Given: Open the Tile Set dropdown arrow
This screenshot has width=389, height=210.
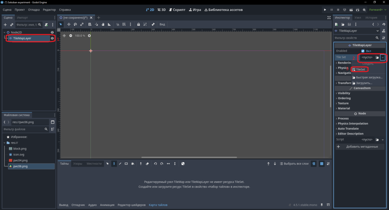Looking at the screenshot, I should click(383, 57).
